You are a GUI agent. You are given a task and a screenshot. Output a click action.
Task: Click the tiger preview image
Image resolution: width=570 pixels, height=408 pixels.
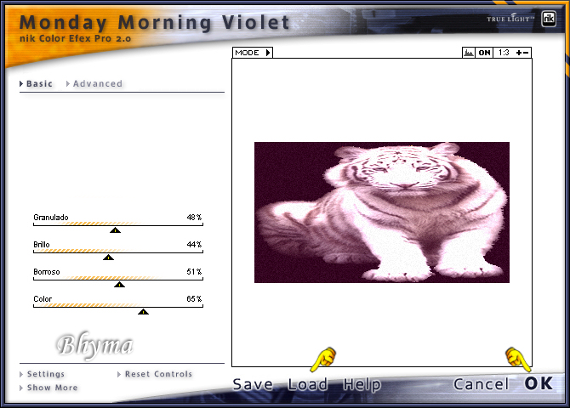coord(382,212)
